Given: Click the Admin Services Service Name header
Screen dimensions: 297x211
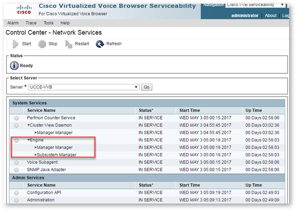Looking at the screenshot, I should 41,185.
